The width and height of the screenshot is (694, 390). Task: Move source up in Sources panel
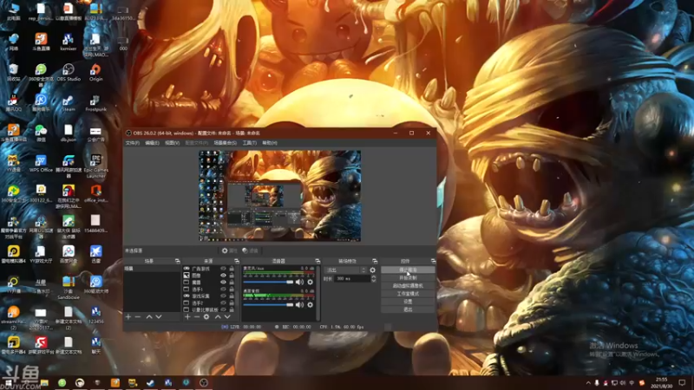[x=218, y=317]
